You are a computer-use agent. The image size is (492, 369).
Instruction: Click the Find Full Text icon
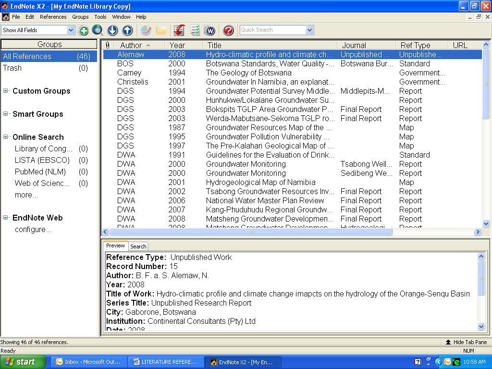(146, 30)
